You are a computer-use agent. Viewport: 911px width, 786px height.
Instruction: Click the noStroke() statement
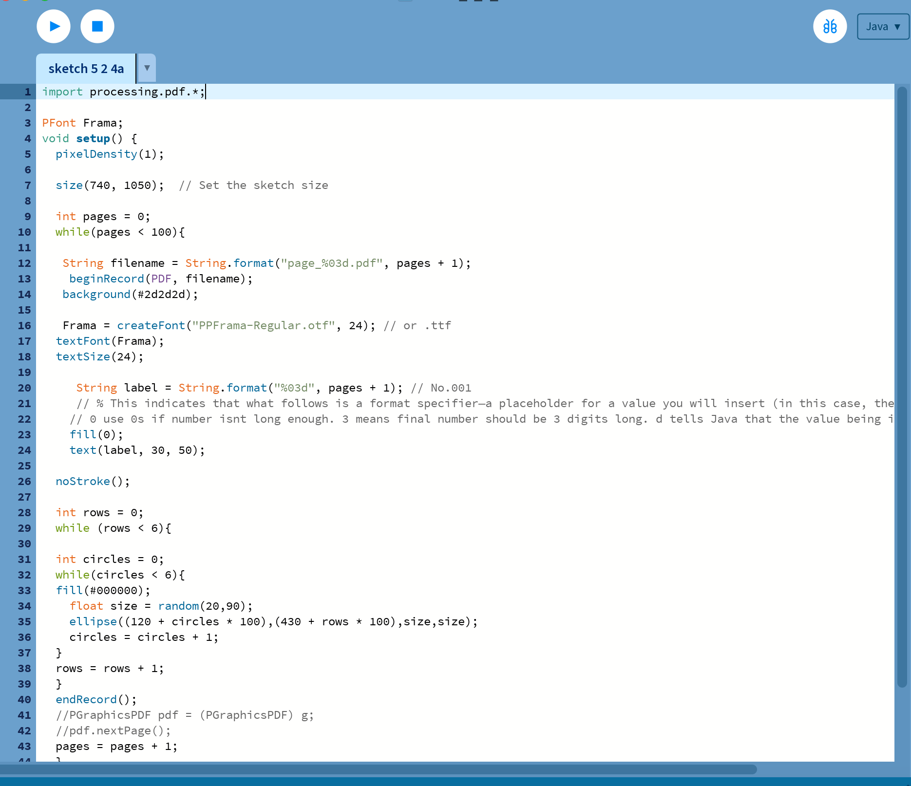(92, 482)
